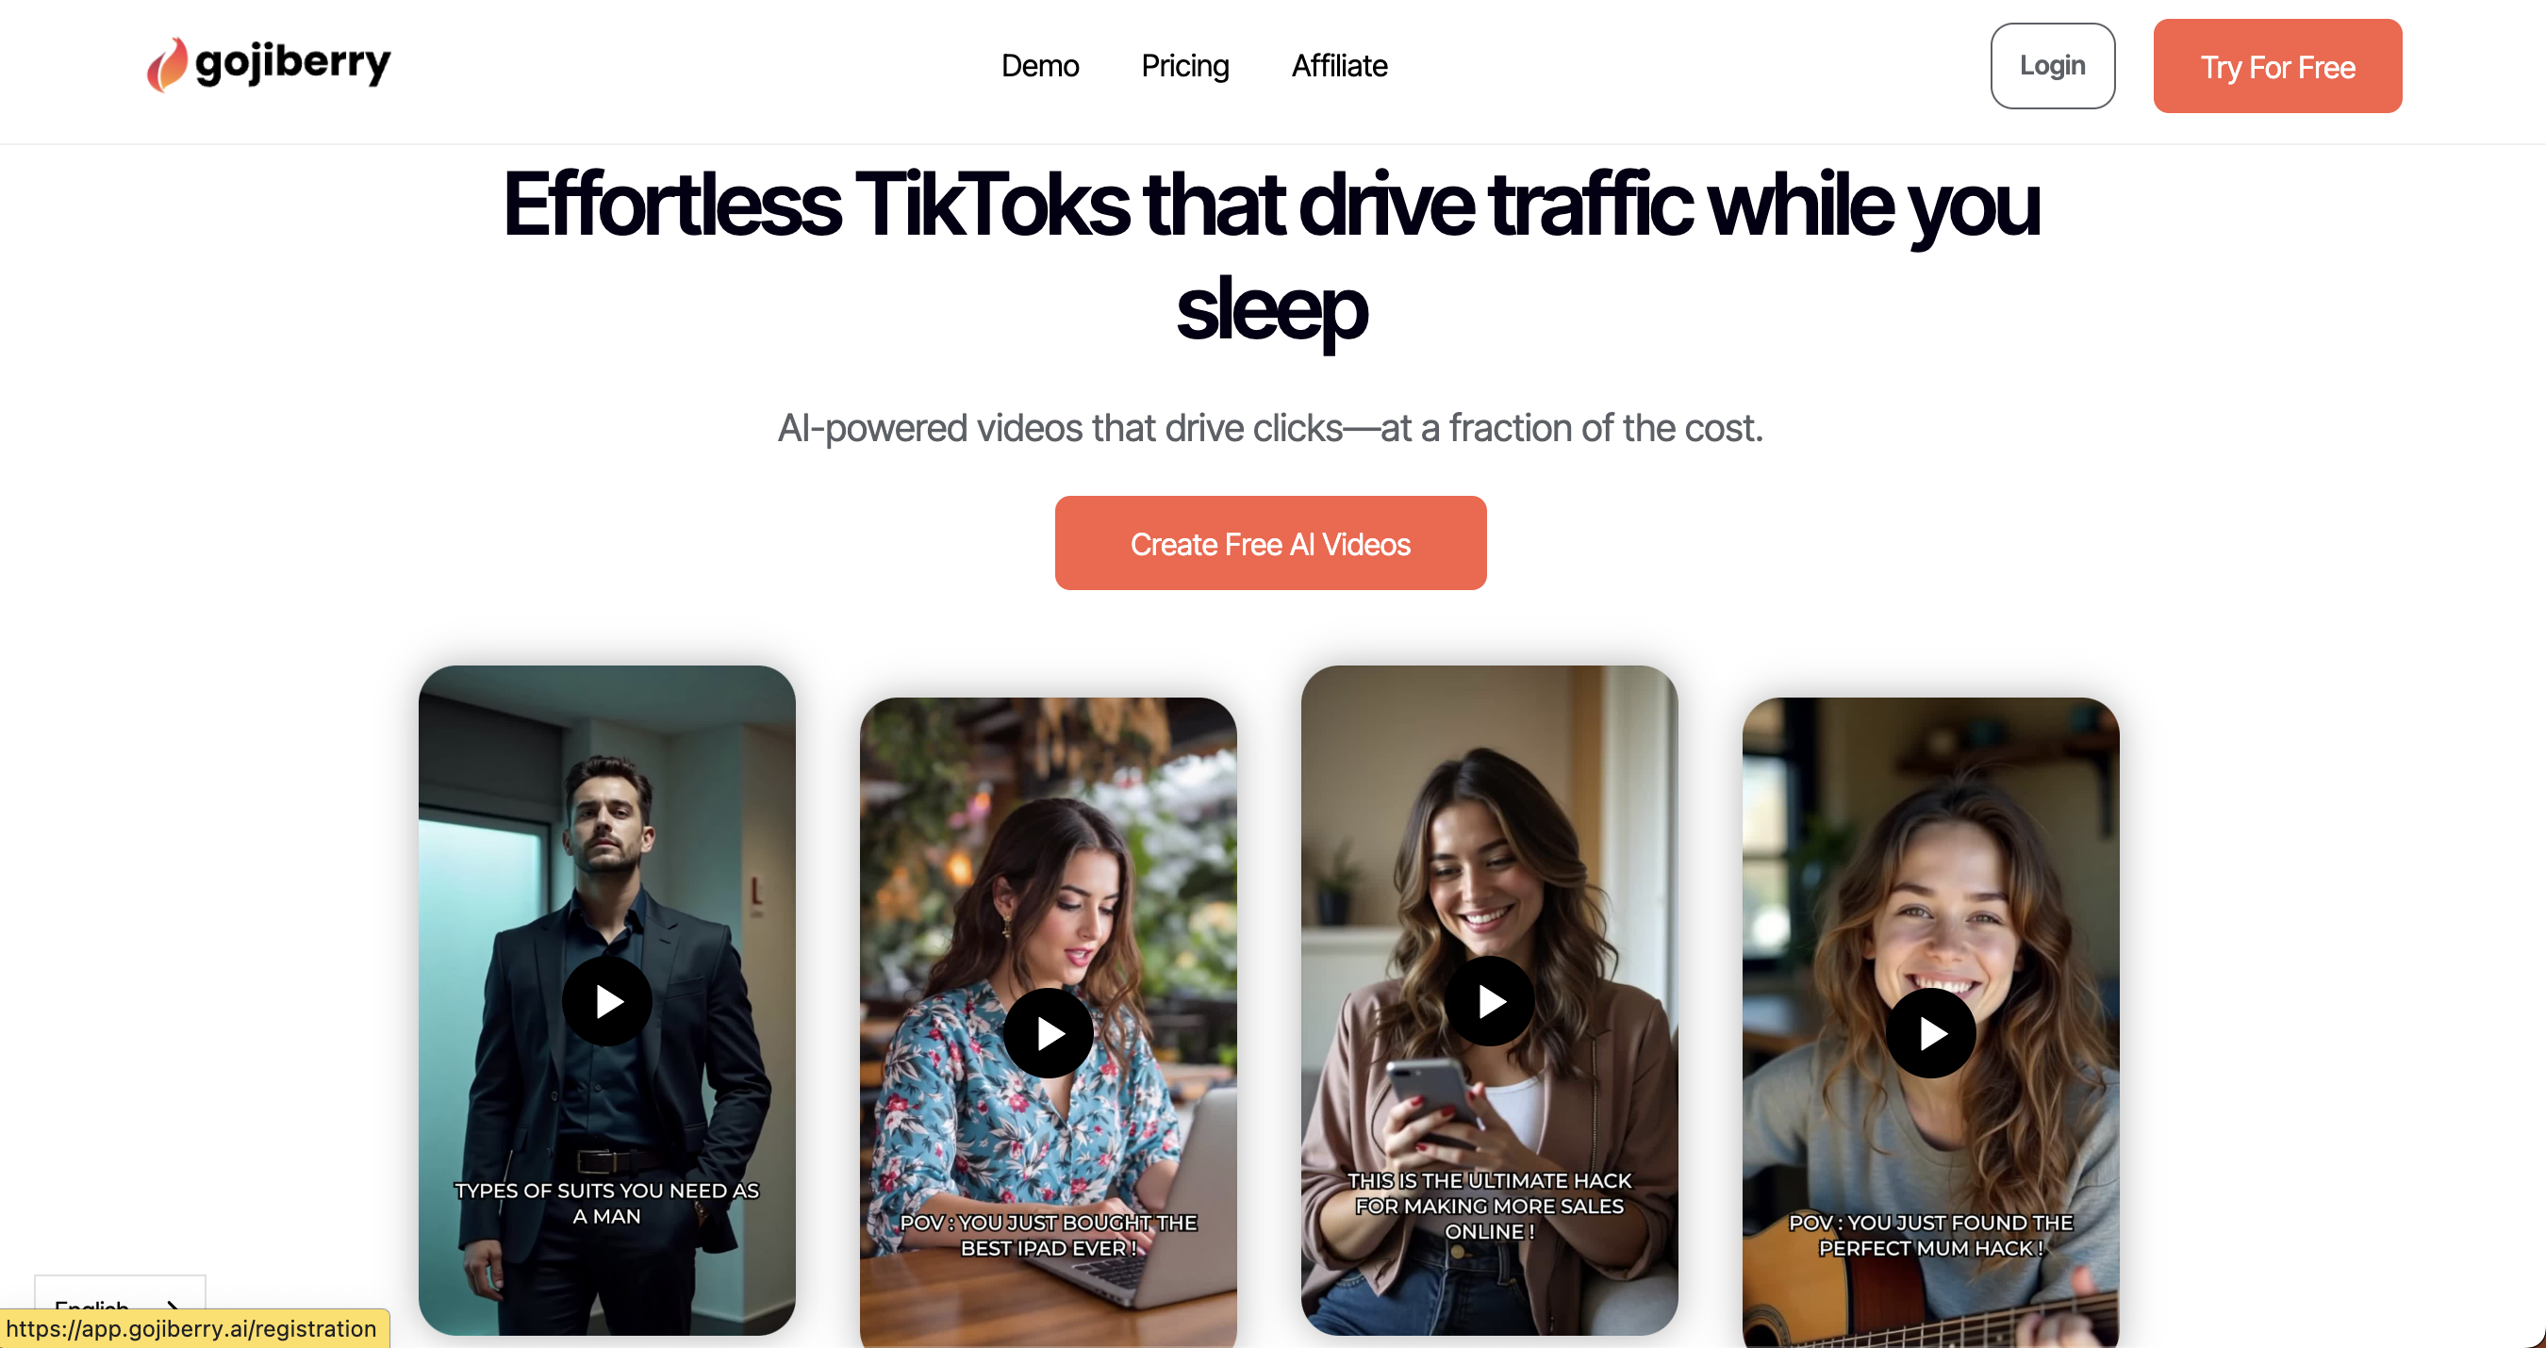The width and height of the screenshot is (2546, 1348).
Task: Click the gojiberry brand name text
Action: coord(292,64)
